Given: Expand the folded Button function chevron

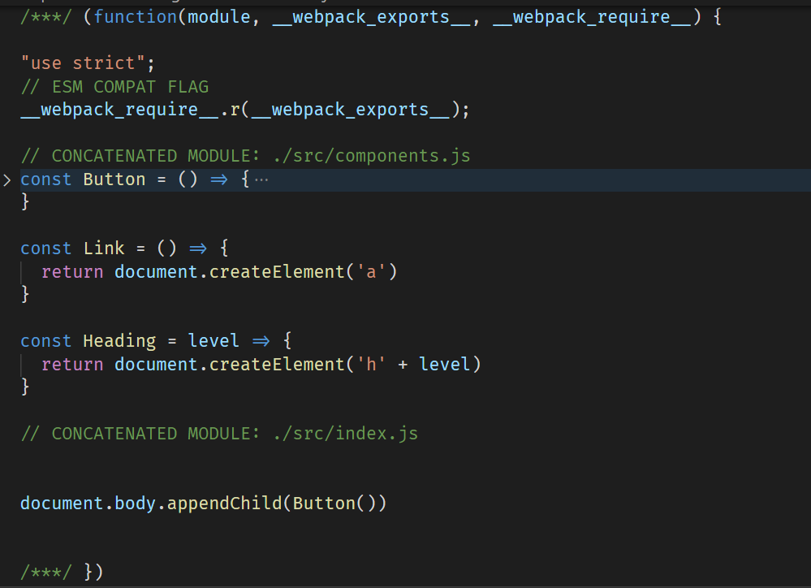Looking at the screenshot, I should tap(6, 180).
